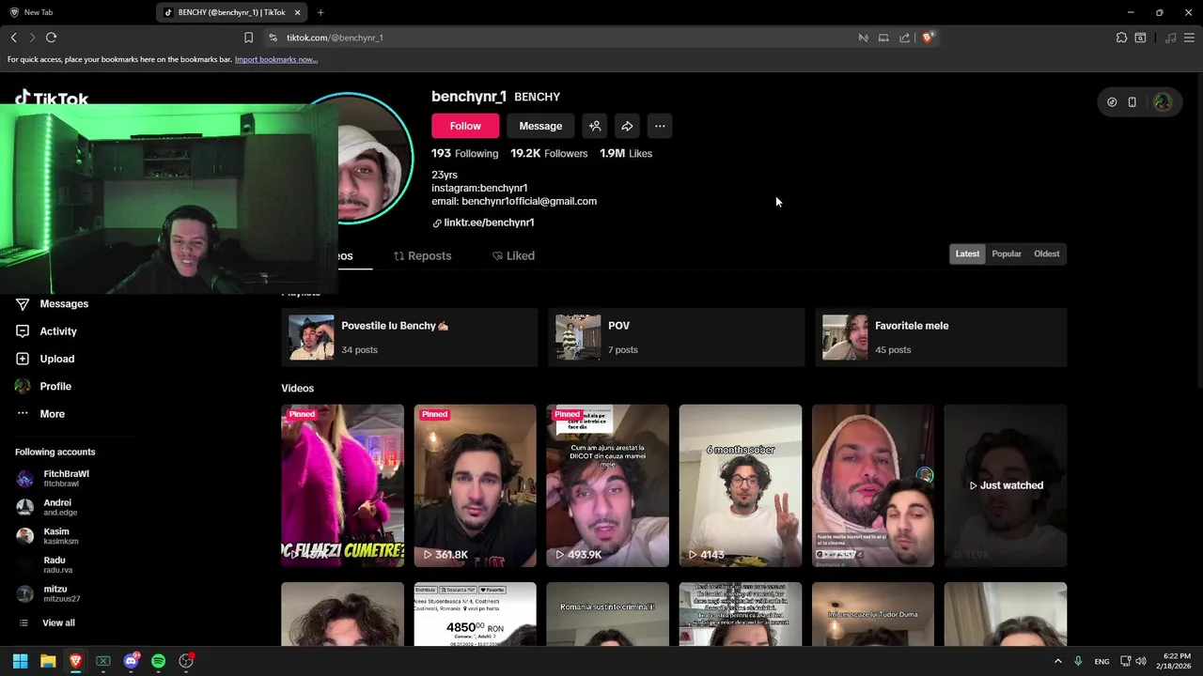
Task: Open the pinned pink fur coat video
Action: (x=342, y=485)
